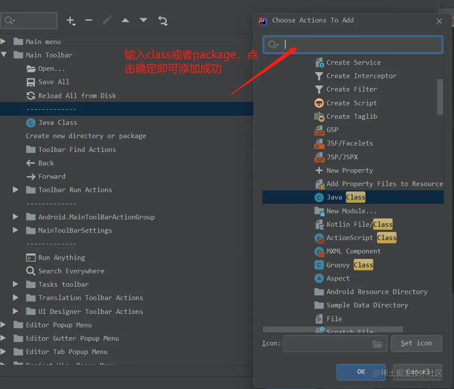Collapse the Main Toolbar node
The width and height of the screenshot is (454, 389).
(x=4, y=54)
